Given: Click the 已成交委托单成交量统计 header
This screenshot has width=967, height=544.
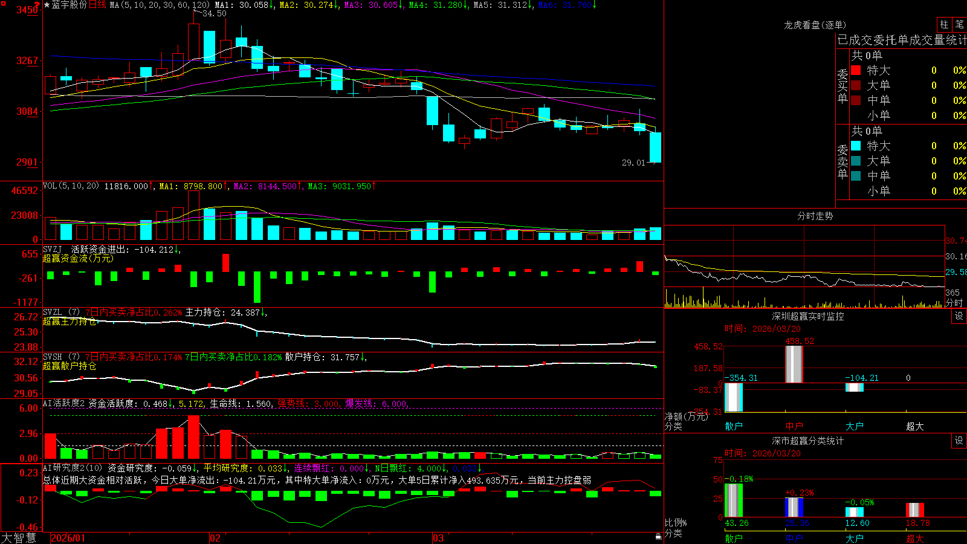Looking at the screenshot, I should point(902,40).
